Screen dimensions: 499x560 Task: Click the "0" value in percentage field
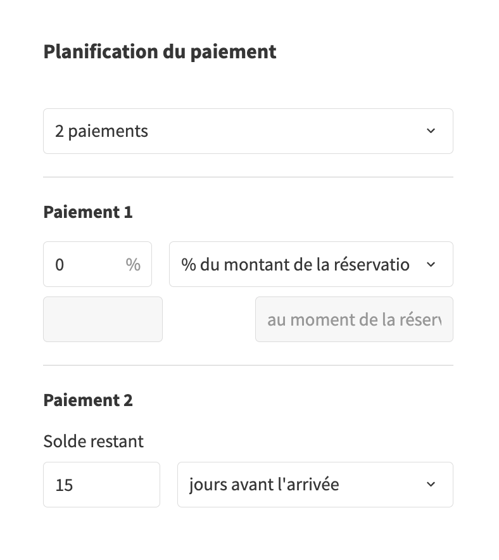tap(60, 265)
